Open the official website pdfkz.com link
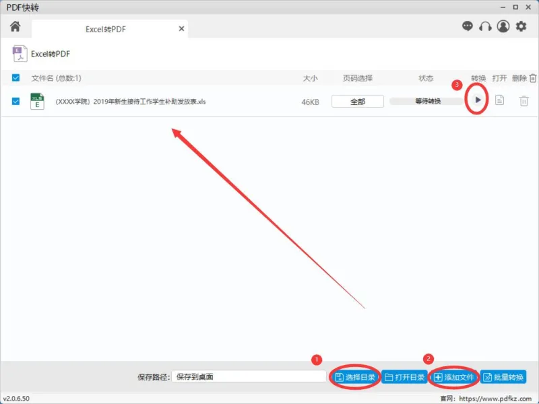Image resolution: width=539 pixels, height=404 pixels. (x=495, y=399)
